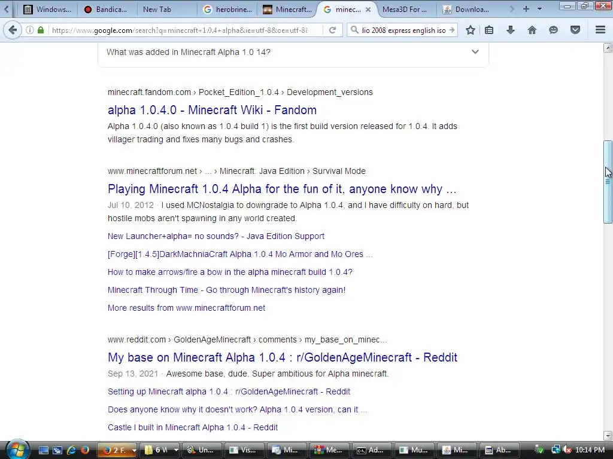Image resolution: width=613 pixels, height=459 pixels.
Task: Go back with the browser back arrow
Action: coord(13,30)
